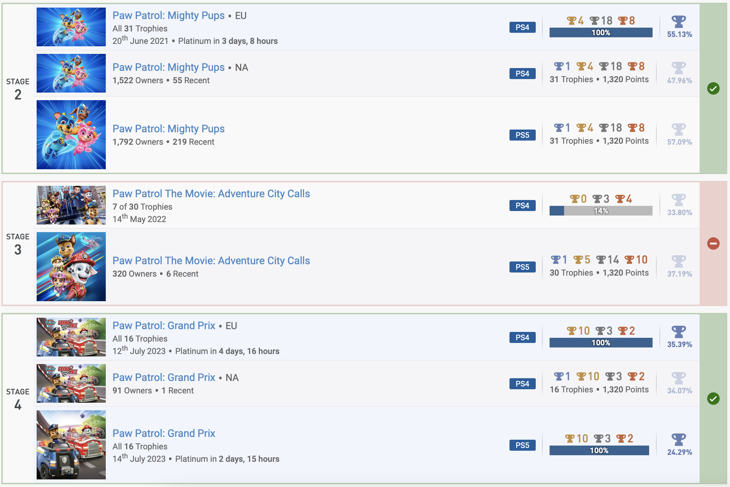Open the PS5 Adventure City Calls title link

click(211, 261)
